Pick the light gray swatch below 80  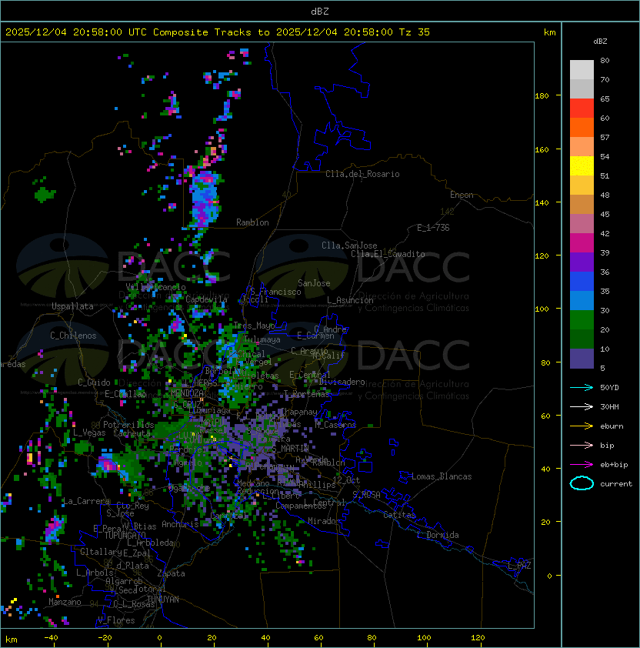click(582, 70)
